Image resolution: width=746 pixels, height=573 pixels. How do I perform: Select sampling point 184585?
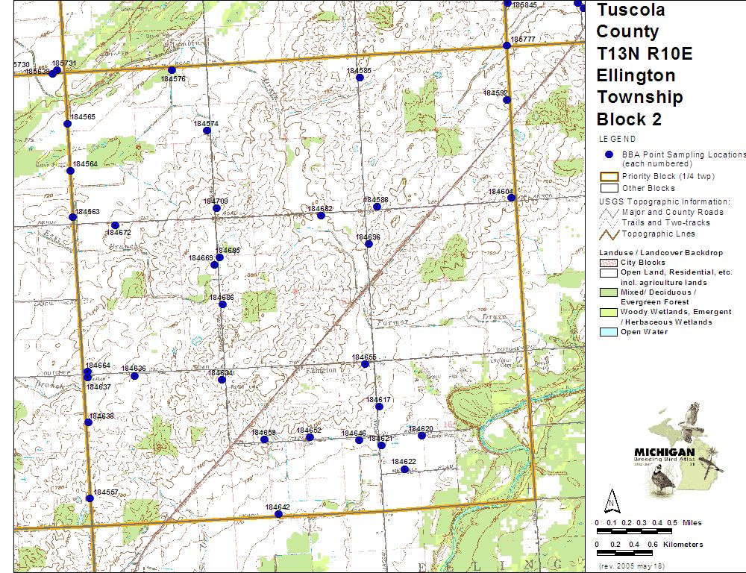[359, 77]
